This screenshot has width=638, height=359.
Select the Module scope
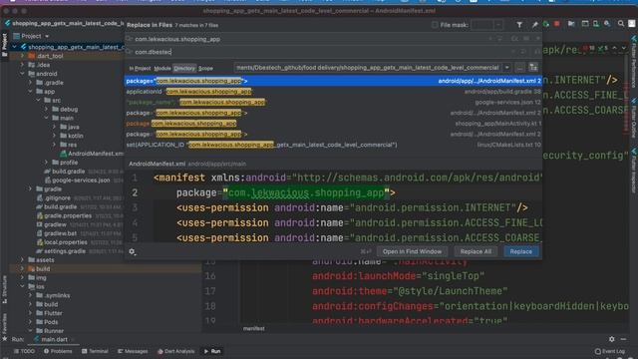(162, 69)
